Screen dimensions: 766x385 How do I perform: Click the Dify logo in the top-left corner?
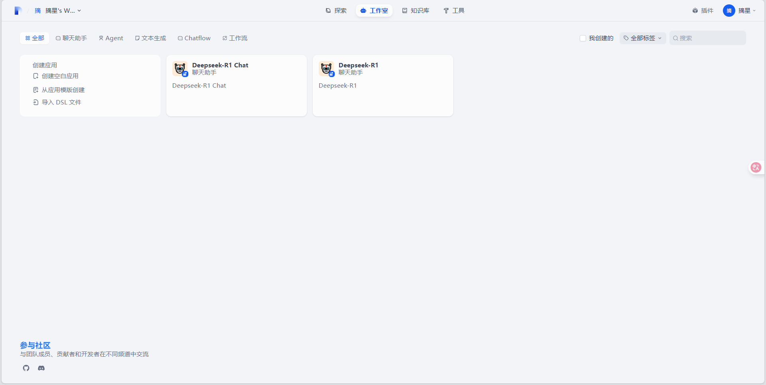coord(18,11)
